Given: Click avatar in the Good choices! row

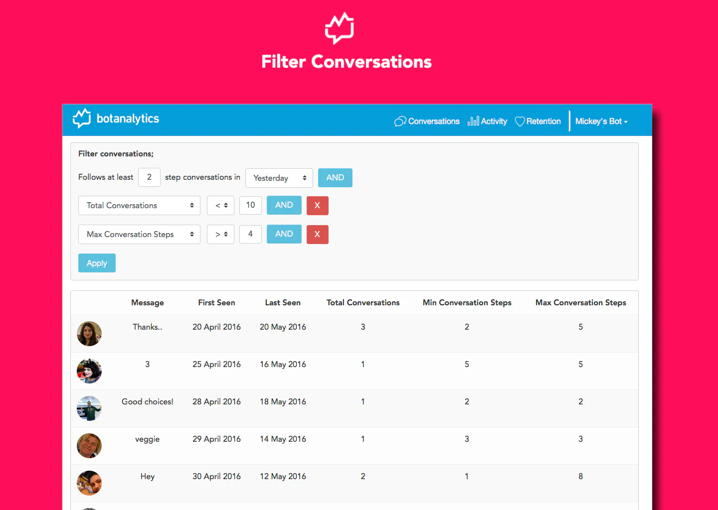Looking at the screenshot, I should [89, 408].
